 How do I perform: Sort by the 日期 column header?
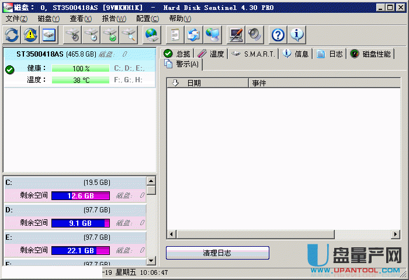click(x=193, y=83)
